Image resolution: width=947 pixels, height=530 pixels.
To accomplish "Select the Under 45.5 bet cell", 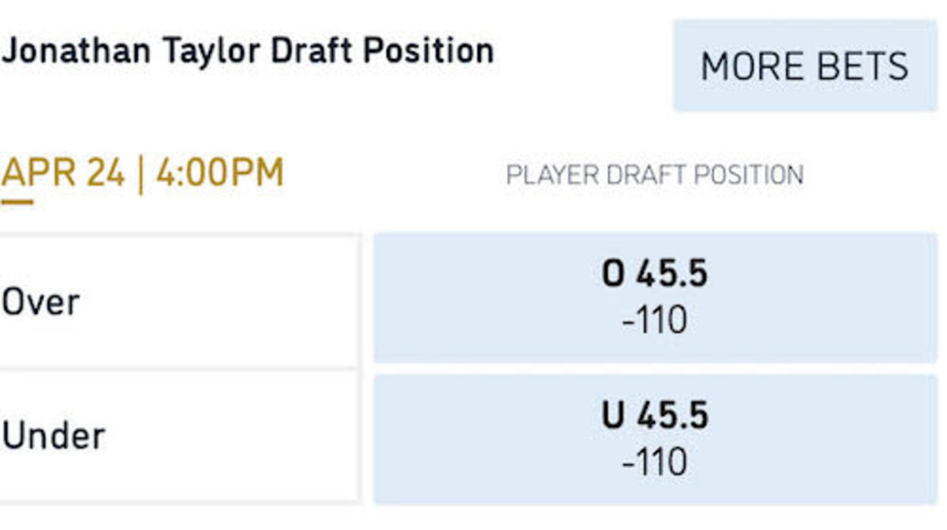I will 655,439.
